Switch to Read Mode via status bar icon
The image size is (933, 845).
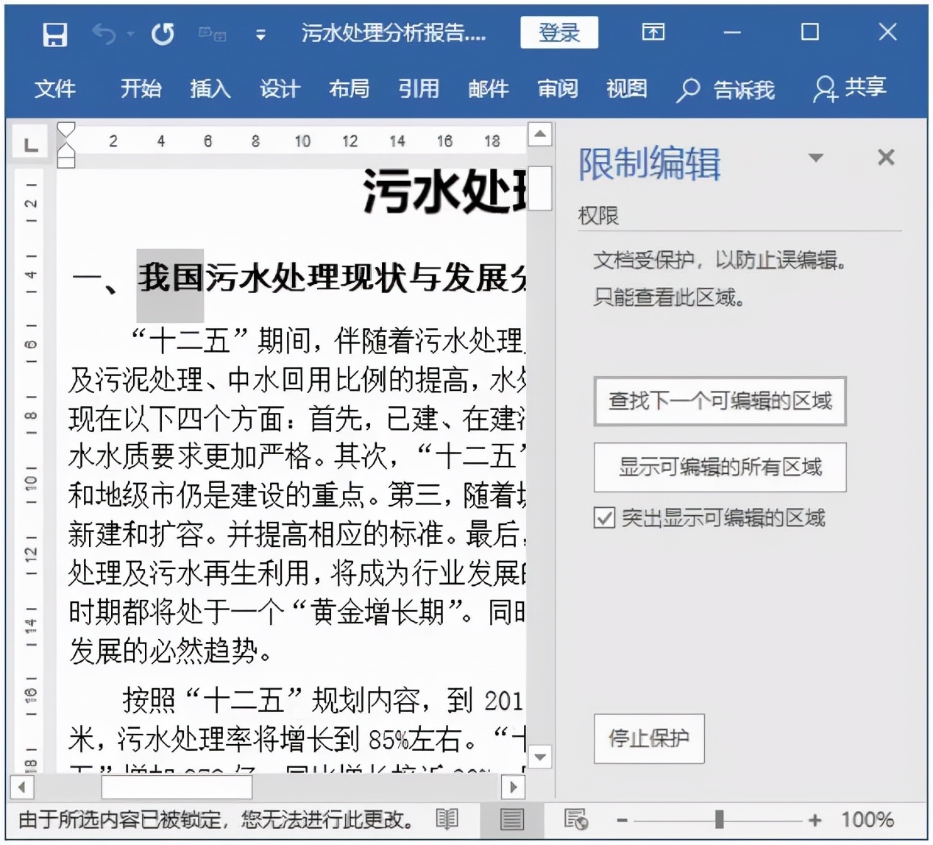point(447,819)
